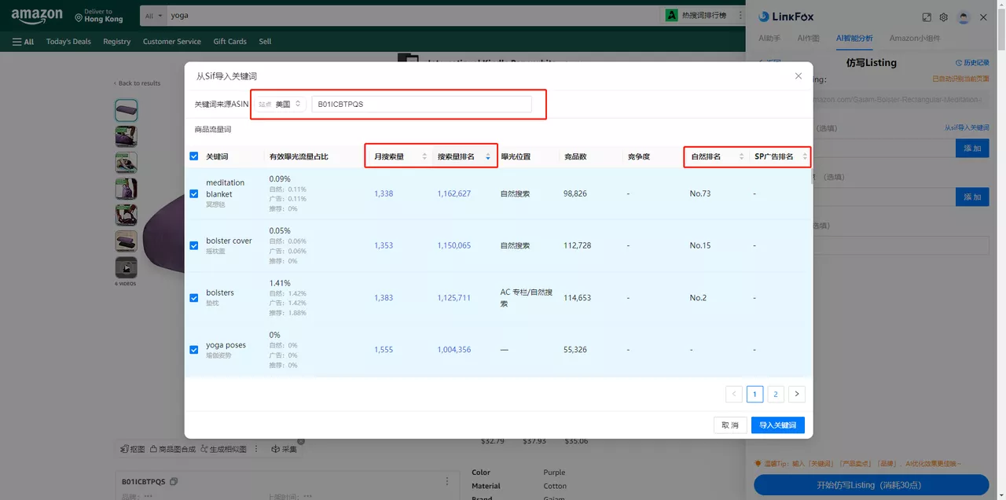Use the 采集 collect icon
Viewport: 1006px width, 500px height.
281,448
